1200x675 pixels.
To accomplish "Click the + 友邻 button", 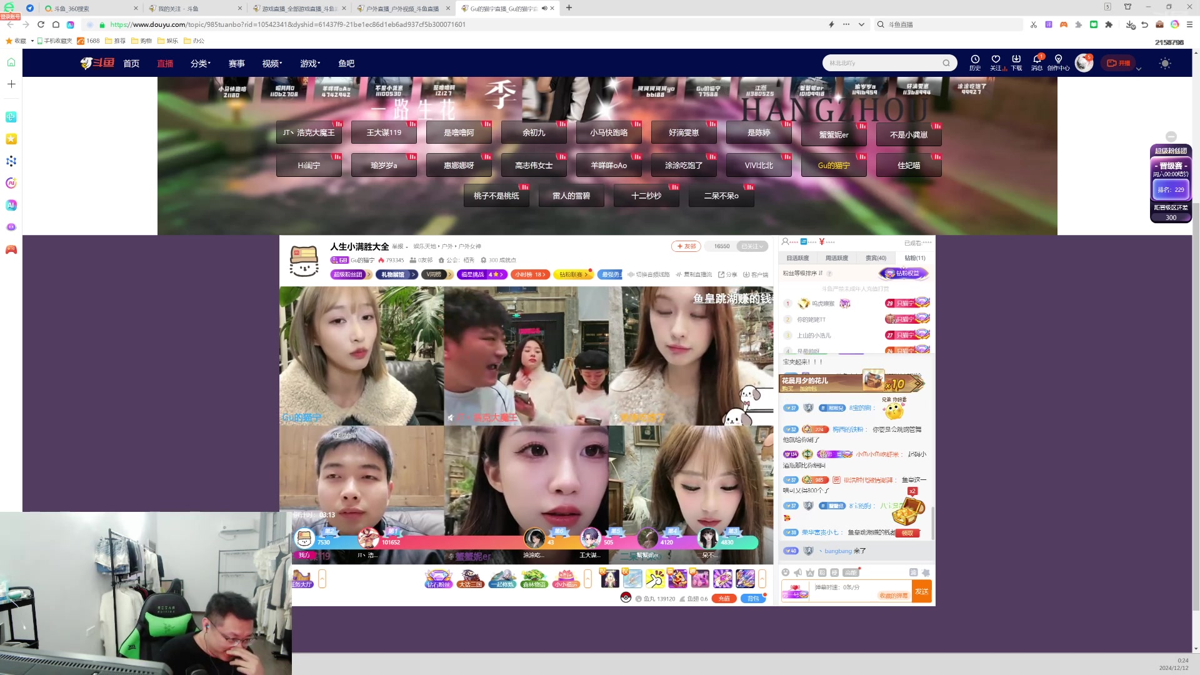I will pos(686,246).
